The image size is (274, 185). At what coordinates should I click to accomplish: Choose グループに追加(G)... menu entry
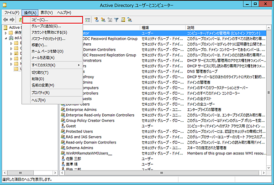click(53, 26)
